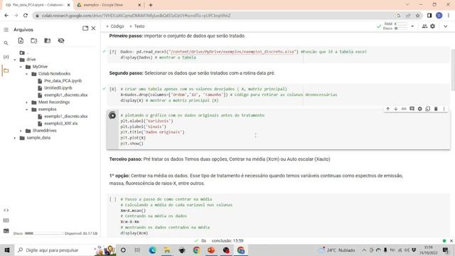Click the mount Drive folder icon
Viewport: 455px width, 256px height.
[48, 41]
